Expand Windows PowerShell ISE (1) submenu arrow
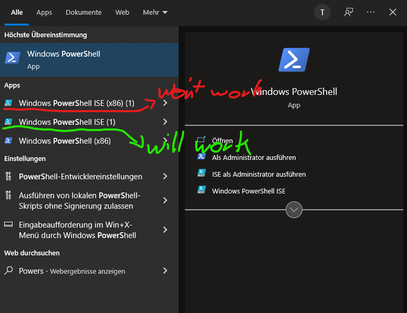The width and height of the screenshot is (407, 313). pos(165,122)
